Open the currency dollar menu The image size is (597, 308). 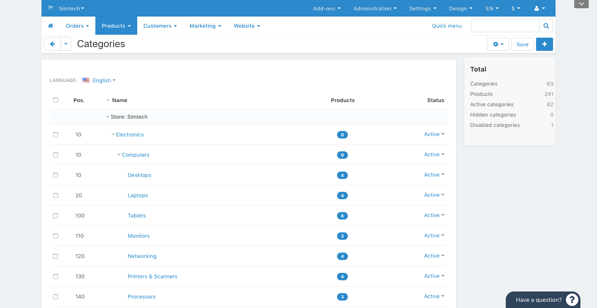515,8
